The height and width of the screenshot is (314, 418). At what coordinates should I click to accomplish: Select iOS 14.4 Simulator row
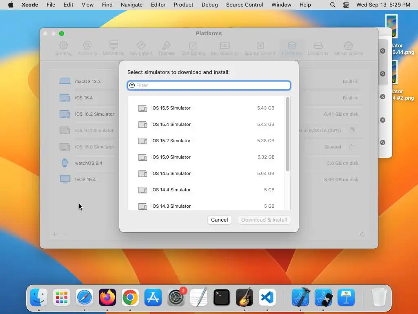point(206,190)
